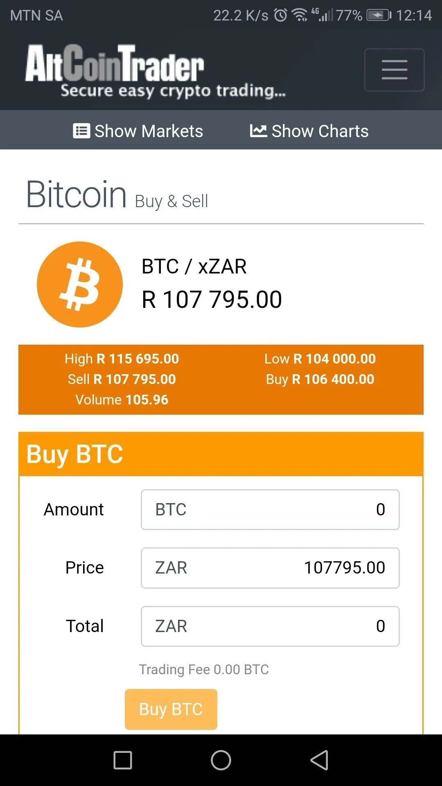The width and height of the screenshot is (442, 786).
Task: Open the Show Markets tab
Action: tap(138, 131)
